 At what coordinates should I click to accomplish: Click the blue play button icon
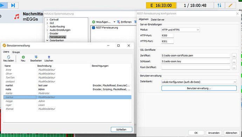point(2,5)
